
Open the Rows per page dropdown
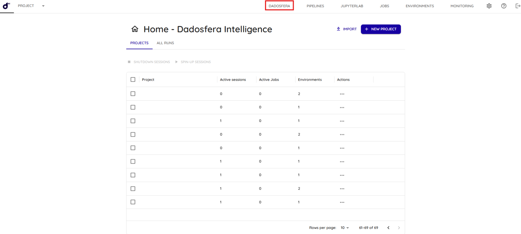[x=345, y=228]
